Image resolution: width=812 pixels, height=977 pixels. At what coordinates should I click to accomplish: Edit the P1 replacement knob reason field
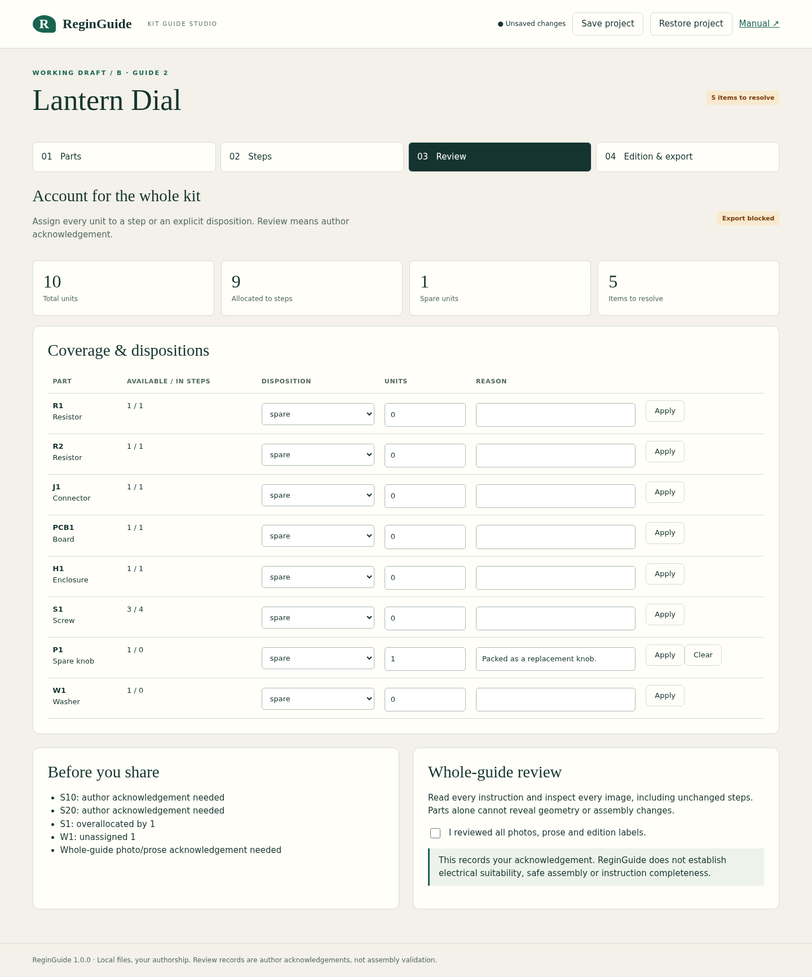[x=555, y=659]
